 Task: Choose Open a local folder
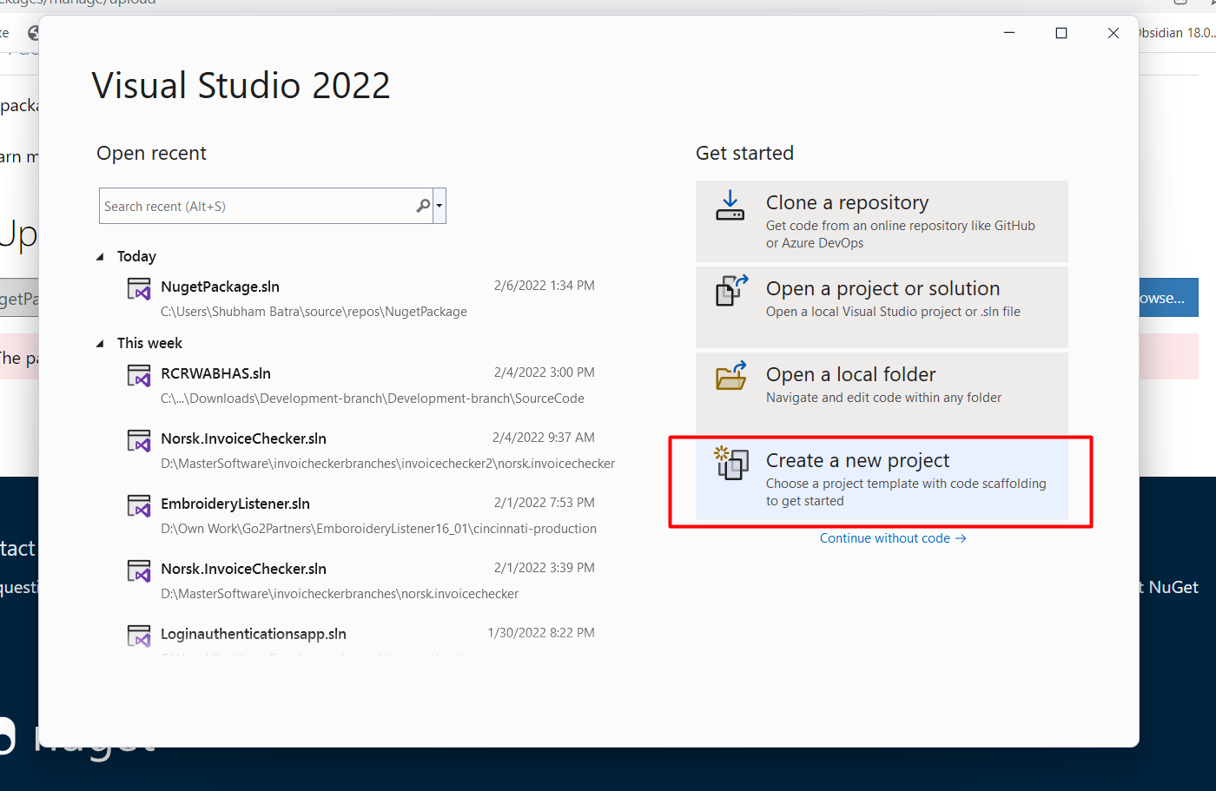[882, 393]
